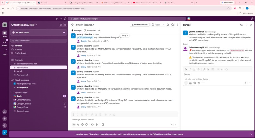This screenshot has height=138, width=255.
Task: Open channel send options dropdown
Action: tap(176, 125)
